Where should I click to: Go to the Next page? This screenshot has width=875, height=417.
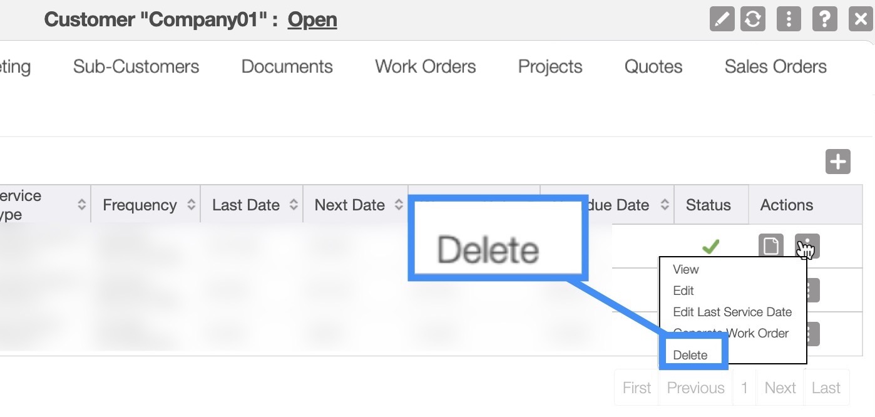tap(780, 388)
